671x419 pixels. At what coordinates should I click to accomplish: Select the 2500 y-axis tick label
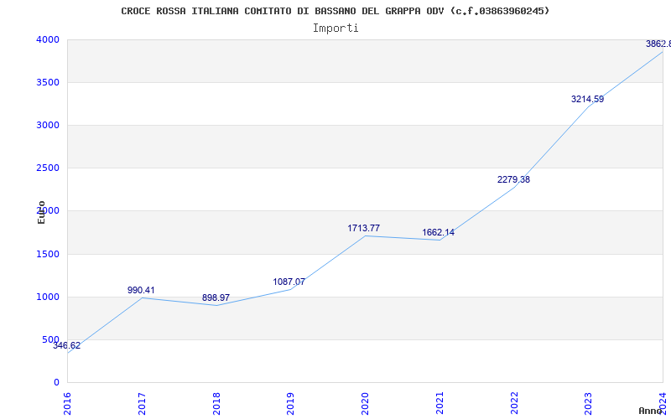48,168
